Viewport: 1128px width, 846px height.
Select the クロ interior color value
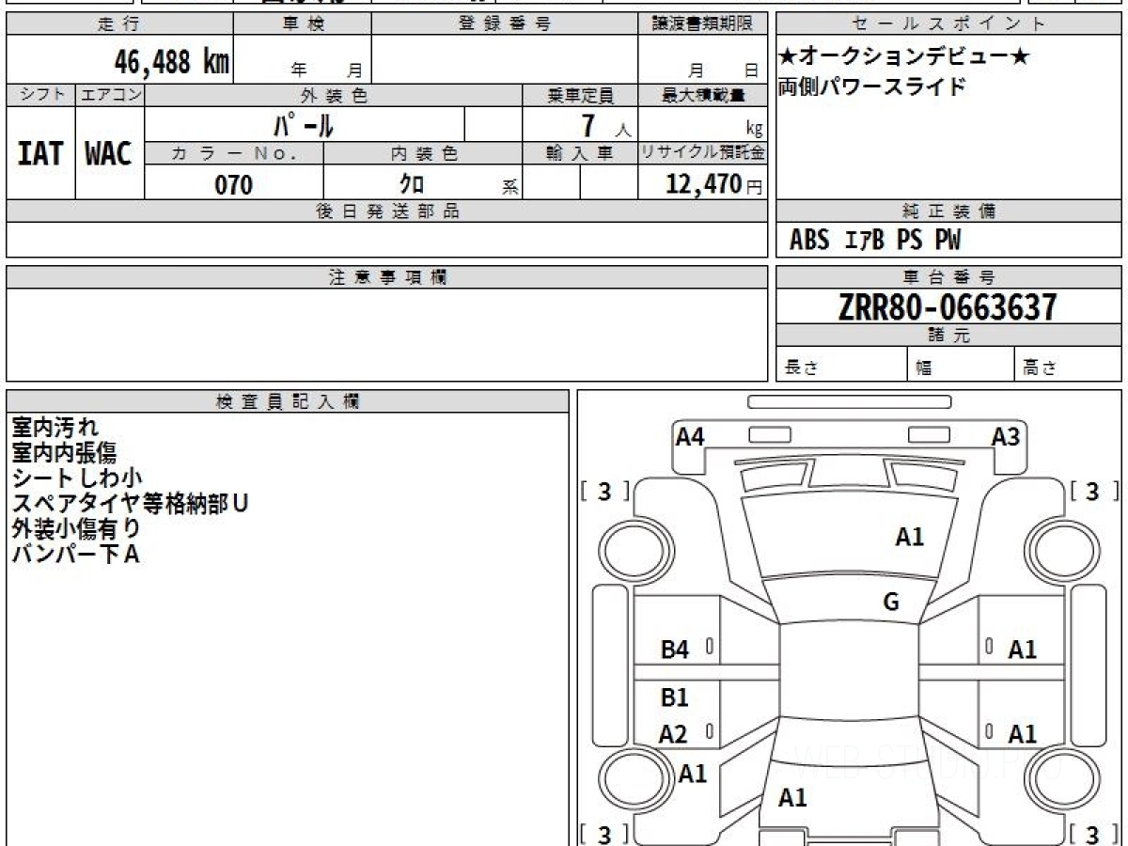412,184
